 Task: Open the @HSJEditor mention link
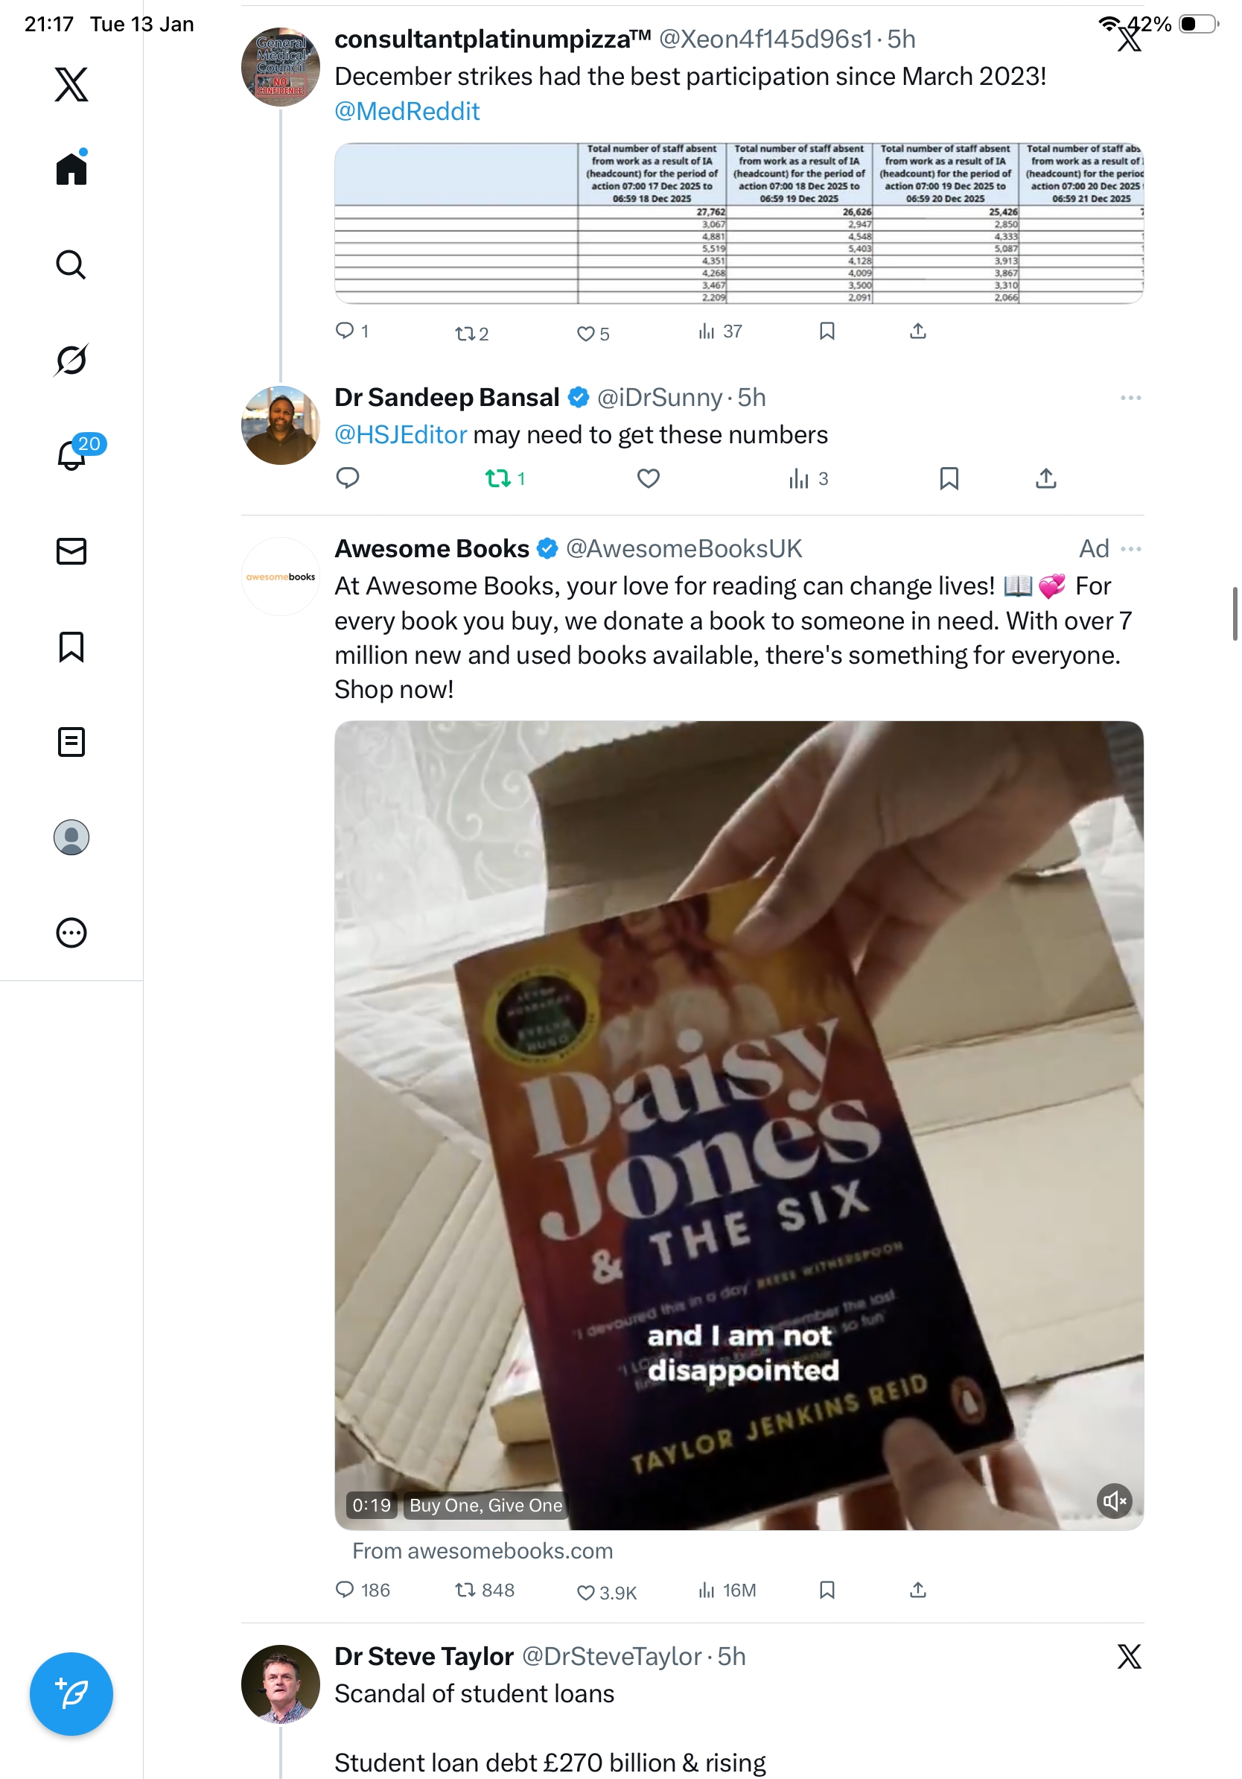pyautogui.click(x=401, y=434)
